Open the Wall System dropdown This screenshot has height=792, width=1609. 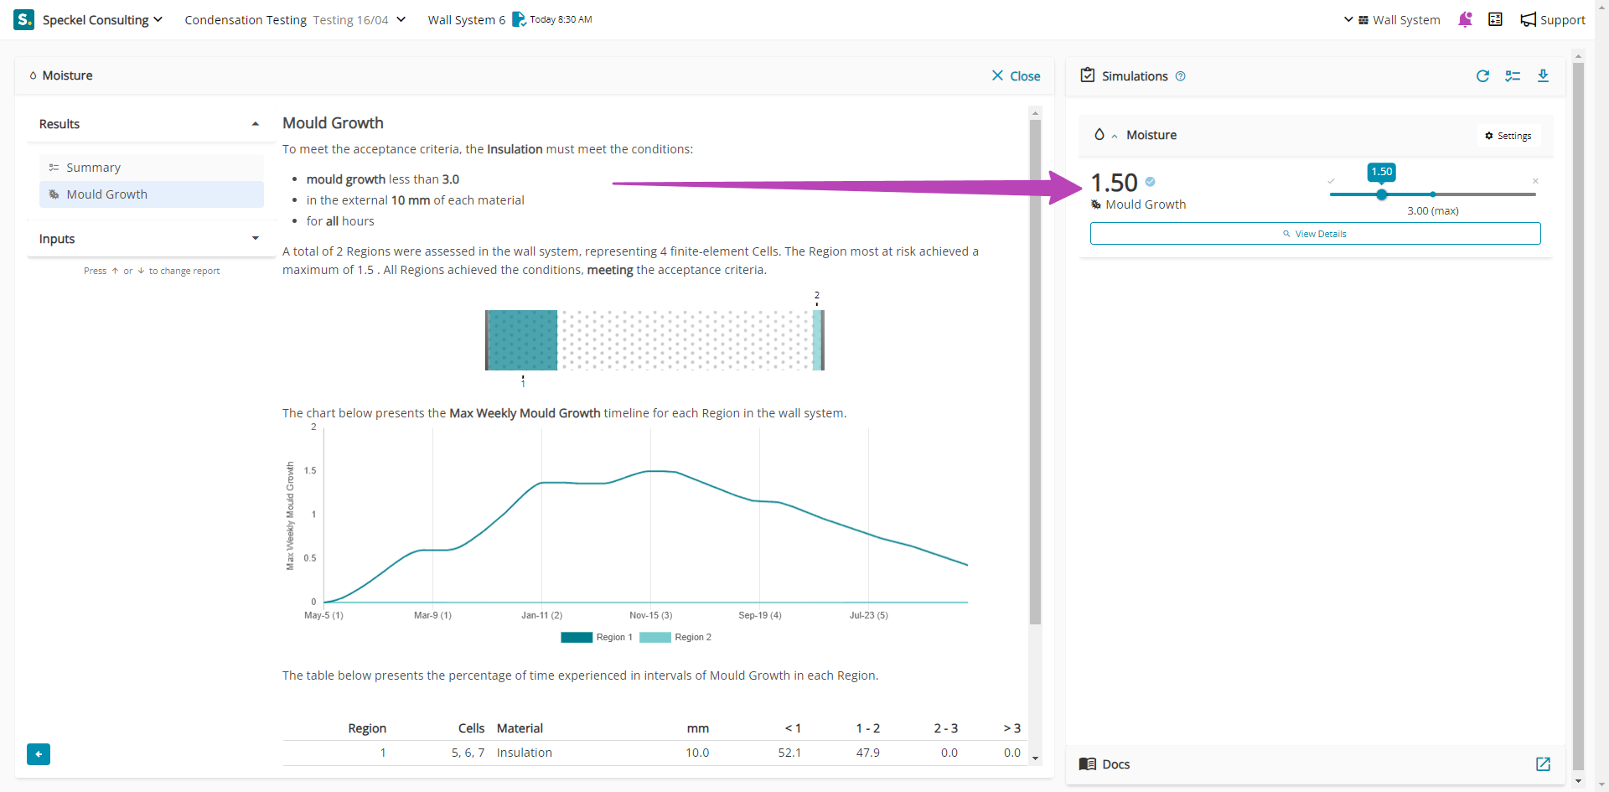[x=1392, y=19]
